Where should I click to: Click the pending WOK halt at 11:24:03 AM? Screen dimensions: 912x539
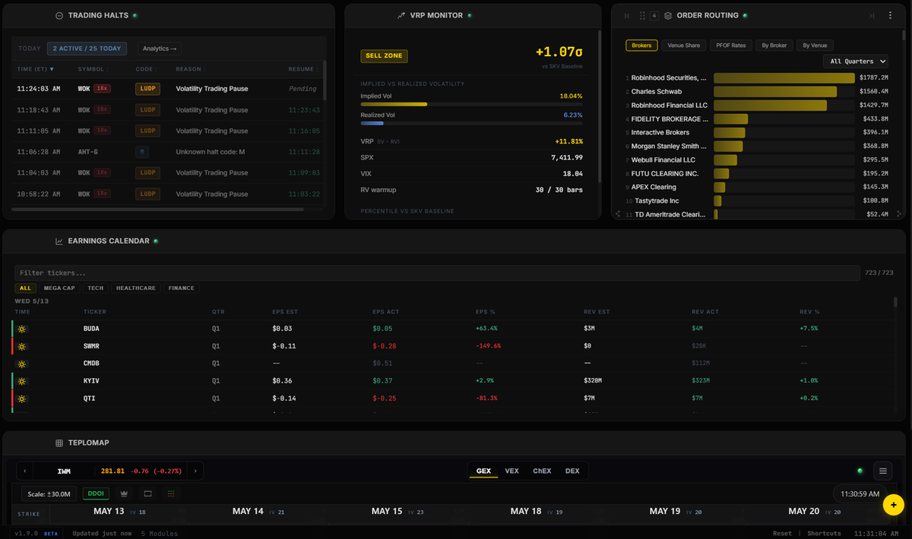[168, 89]
